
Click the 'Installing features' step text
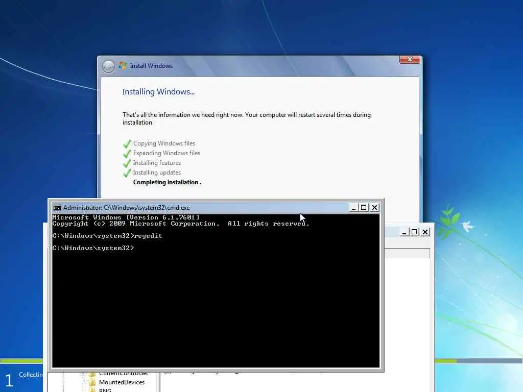click(x=157, y=163)
